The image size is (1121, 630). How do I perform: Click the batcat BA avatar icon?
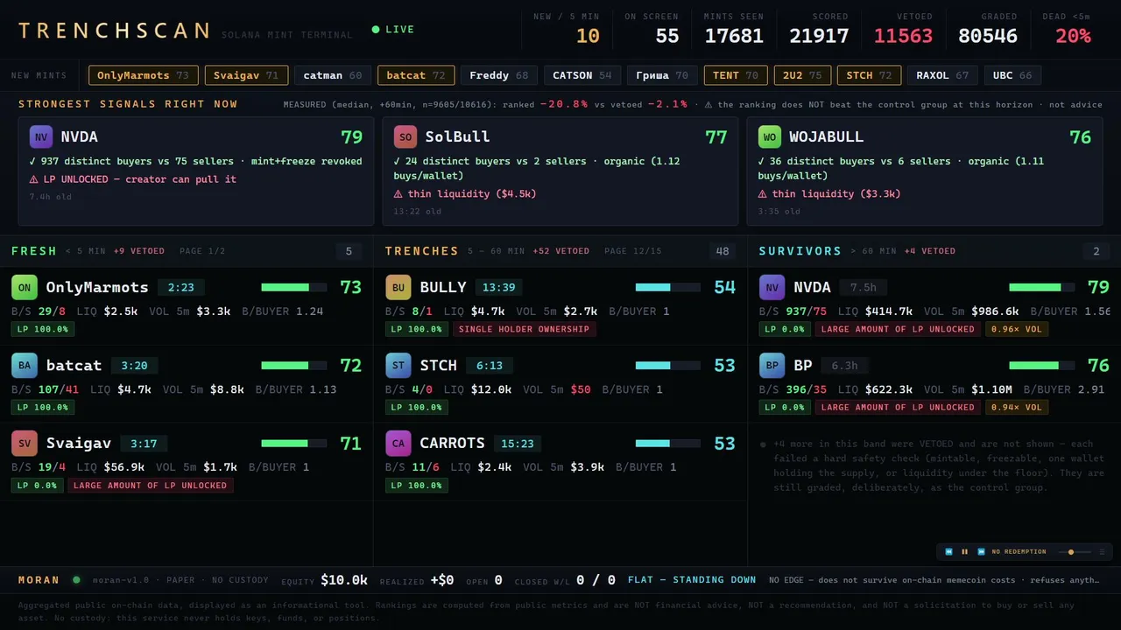pyautogui.click(x=25, y=365)
